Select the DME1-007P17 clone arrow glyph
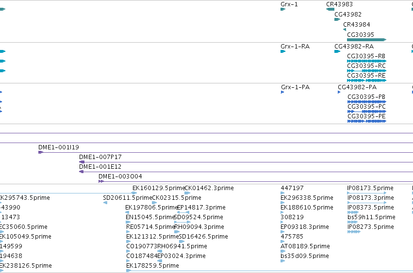Image resolution: width=413 pixels, height=273 pixels. pos(82,162)
